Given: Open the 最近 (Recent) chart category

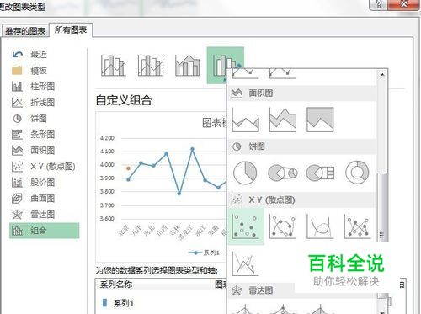Looking at the screenshot, I should point(45,55).
